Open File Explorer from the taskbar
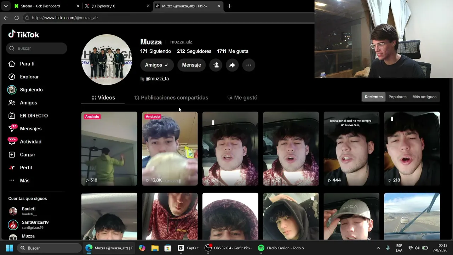The height and width of the screenshot is (255, 453). point(155,248)
